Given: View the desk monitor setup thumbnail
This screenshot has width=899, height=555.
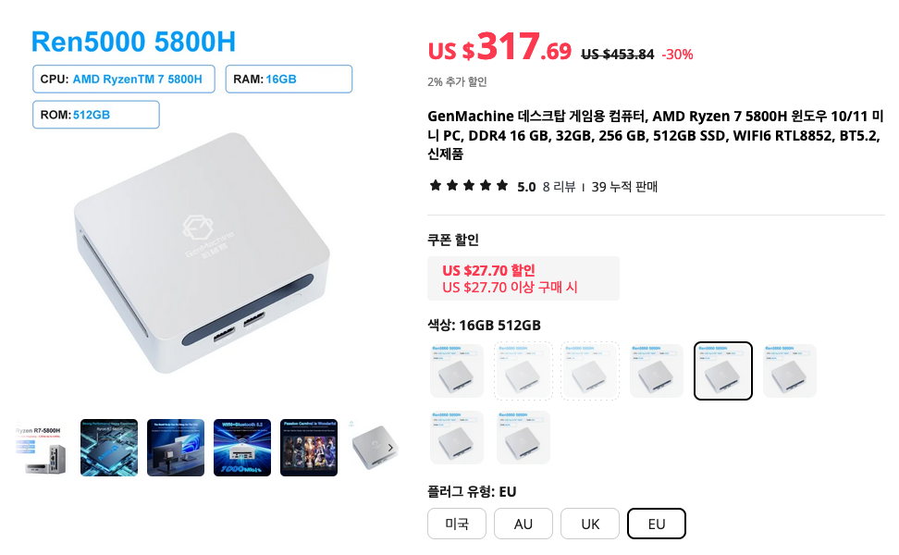Looking at the screenshot, I should (x=176, y=448).
